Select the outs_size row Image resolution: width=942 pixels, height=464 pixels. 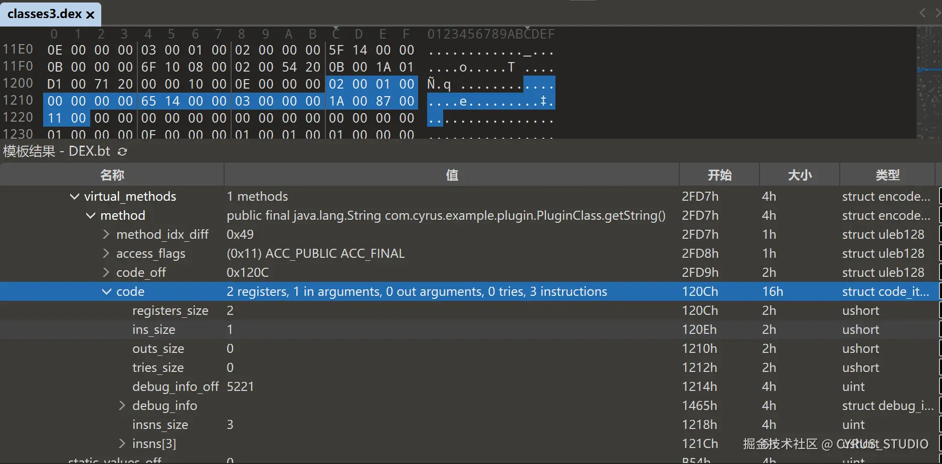[469, 348]
